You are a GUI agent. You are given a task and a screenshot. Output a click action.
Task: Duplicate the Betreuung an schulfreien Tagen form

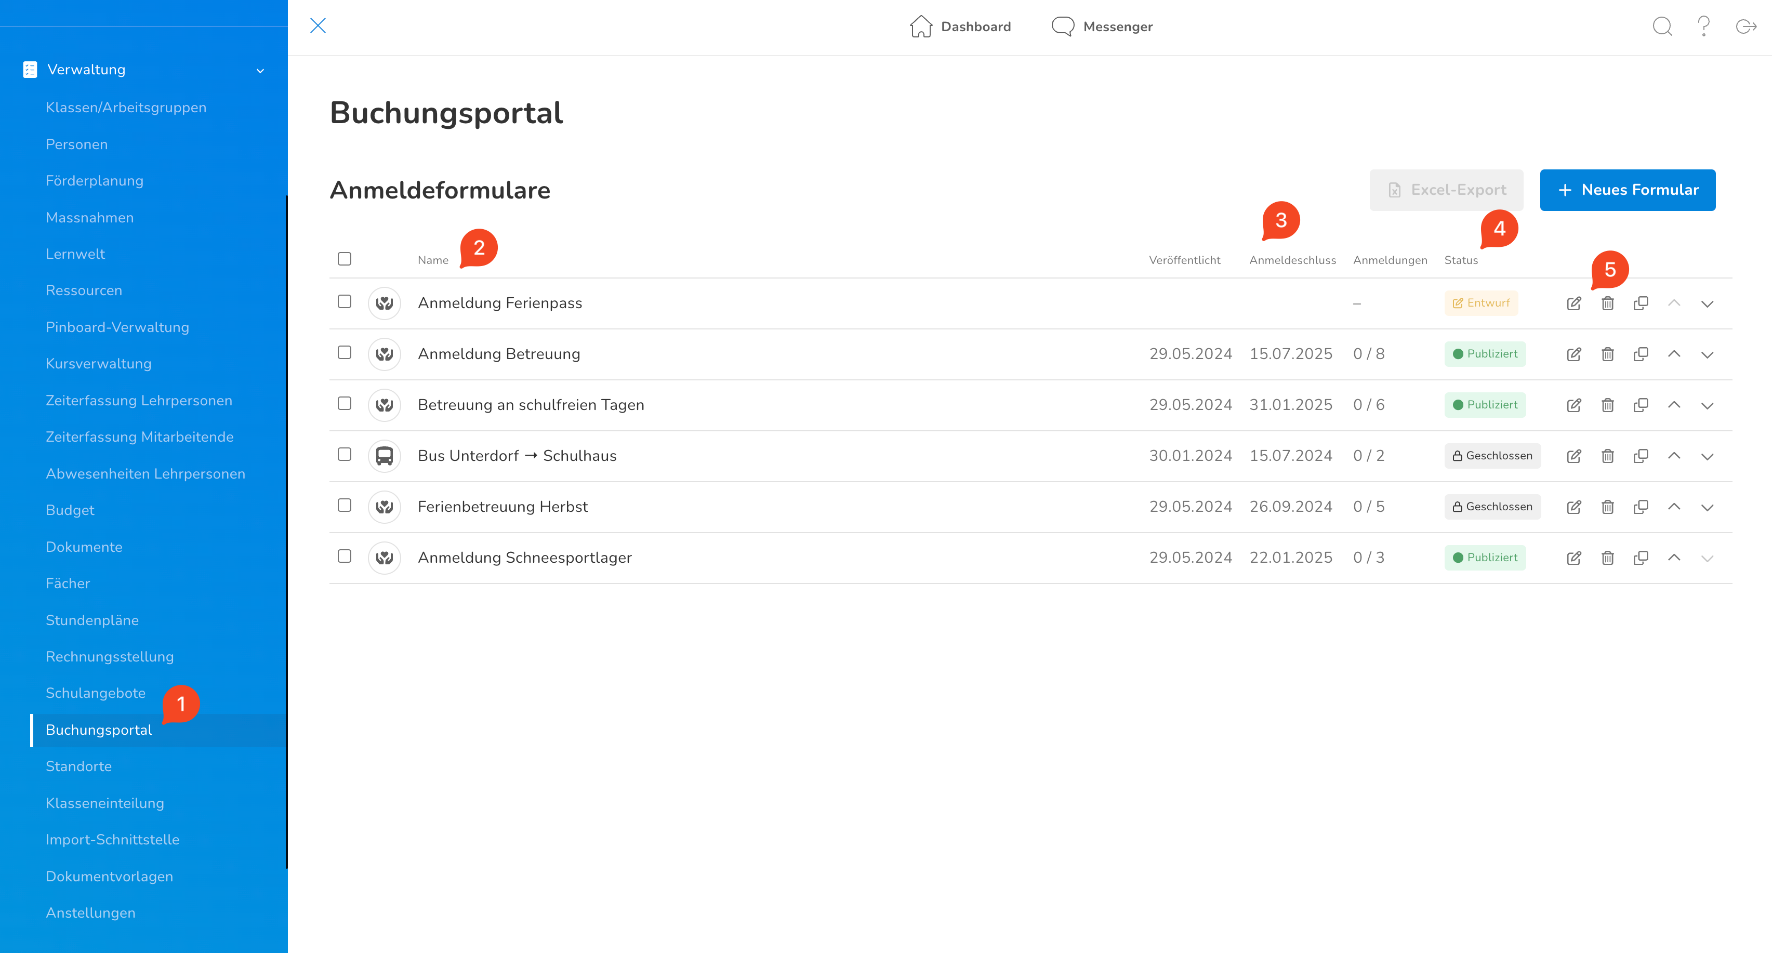point(1641,405)
